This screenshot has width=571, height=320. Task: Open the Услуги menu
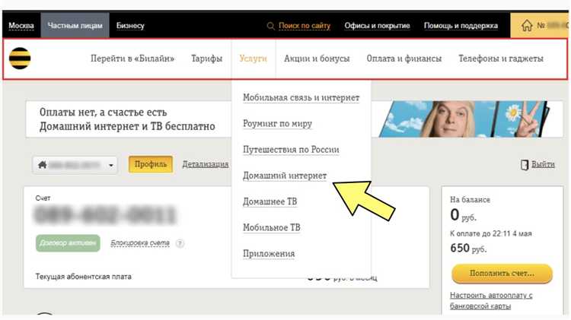click(253, 59)
